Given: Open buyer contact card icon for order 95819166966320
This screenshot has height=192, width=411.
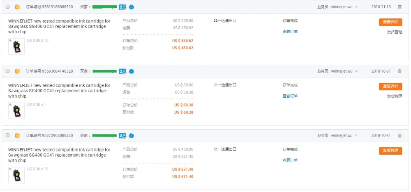Looking at the screenshot, I should 122,7.
